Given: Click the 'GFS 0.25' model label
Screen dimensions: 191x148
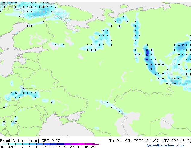Looking at the screenshot, I should click(51, 141).
